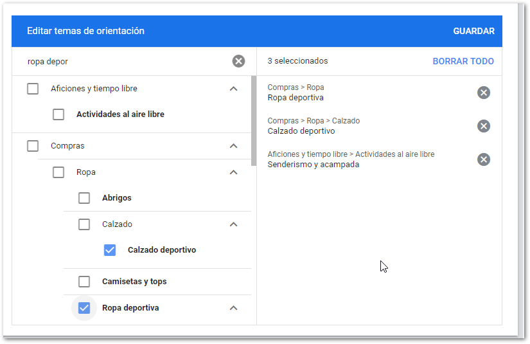
Task: Click BORRAR TODO to clear selections
Action: tap(463, 61)
